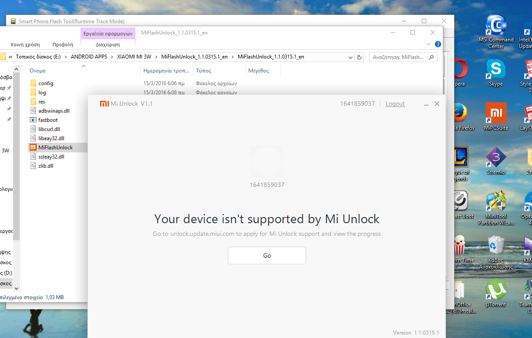Click the Mi logo in Mi Unlock header

coord(104,103)
